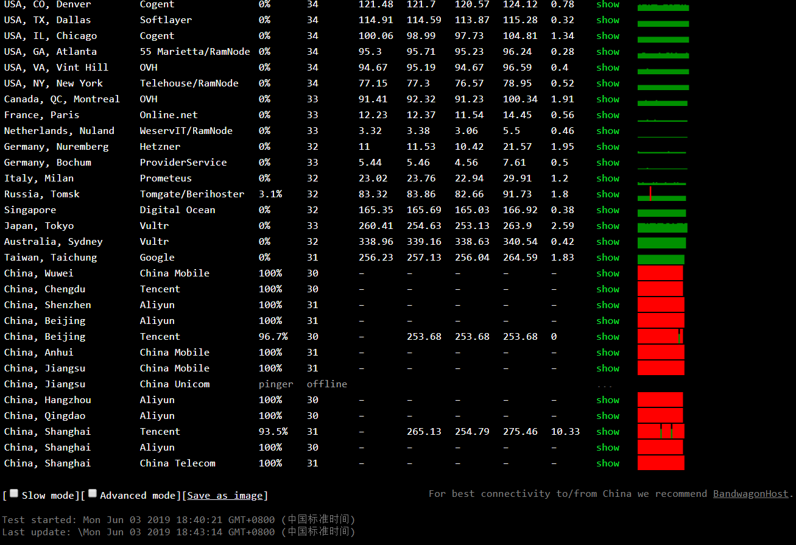The height and width of the screenshot is (545, 796).
Task: Click the 'Last update' timestamp line
Action: click(x=178, y=532)
